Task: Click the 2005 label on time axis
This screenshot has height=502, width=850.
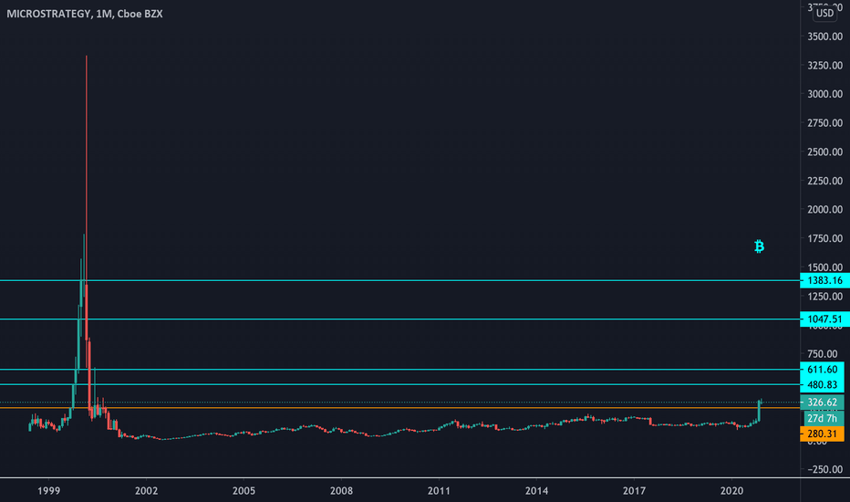Action: 244,491
